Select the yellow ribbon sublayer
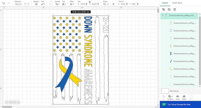Viewport: 201px width, 108px height. point(179,69)
